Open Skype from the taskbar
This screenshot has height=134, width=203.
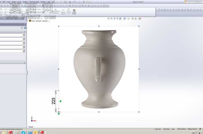tap(23, 132)
